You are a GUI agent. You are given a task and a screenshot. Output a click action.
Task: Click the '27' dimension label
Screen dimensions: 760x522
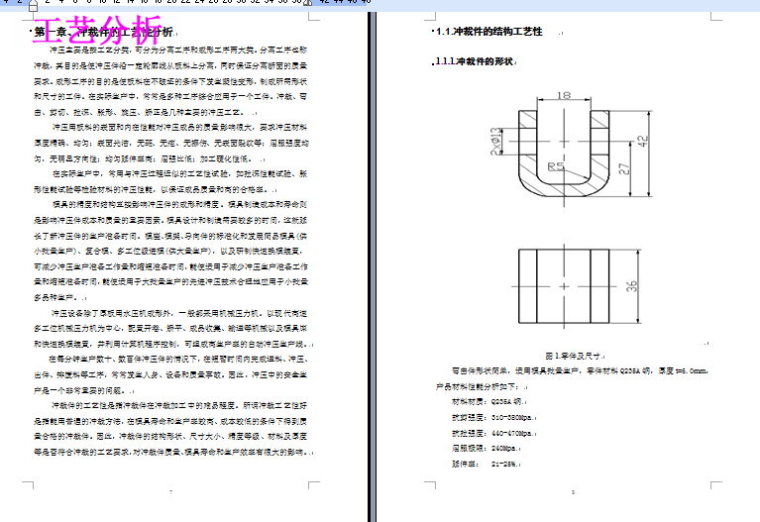624,168
